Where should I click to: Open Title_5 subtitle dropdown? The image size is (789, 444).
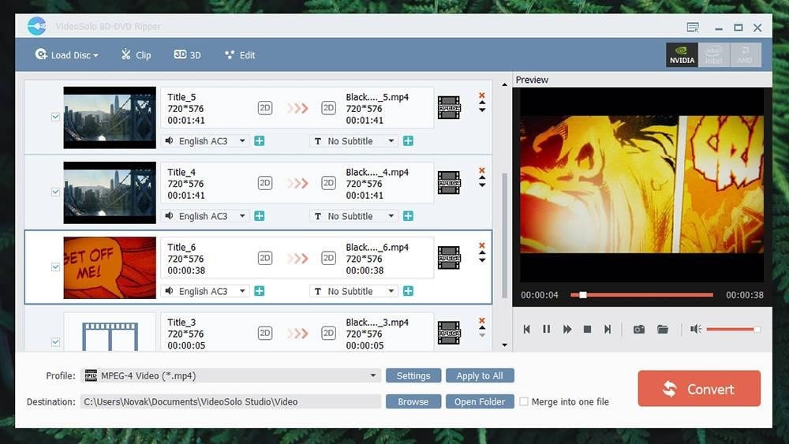(x=353, y=141)
